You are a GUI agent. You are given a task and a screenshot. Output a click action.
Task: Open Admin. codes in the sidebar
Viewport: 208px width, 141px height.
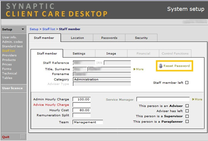click(x=12, y=42)
